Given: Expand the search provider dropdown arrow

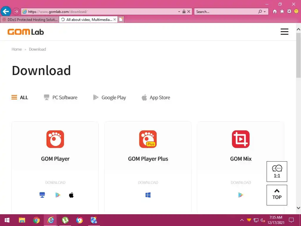Looking at the screenshot, I should click(265, 12).
